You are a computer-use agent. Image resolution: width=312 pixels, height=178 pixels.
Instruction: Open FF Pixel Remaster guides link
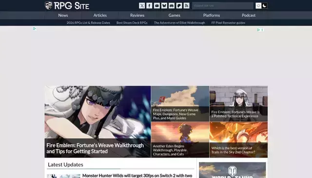coord(228,23)
